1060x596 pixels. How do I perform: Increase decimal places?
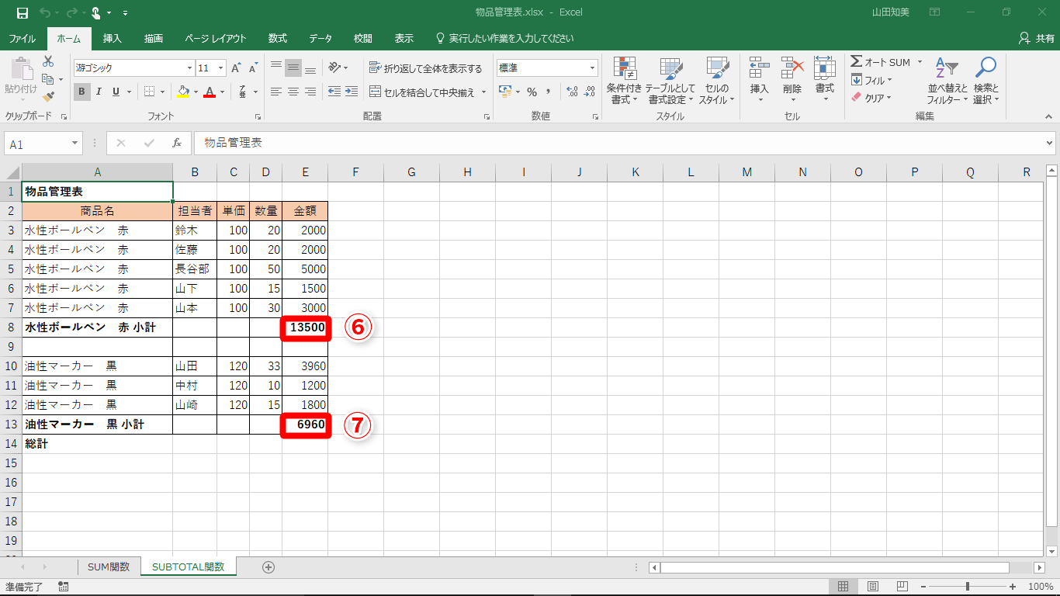(573, 92)
